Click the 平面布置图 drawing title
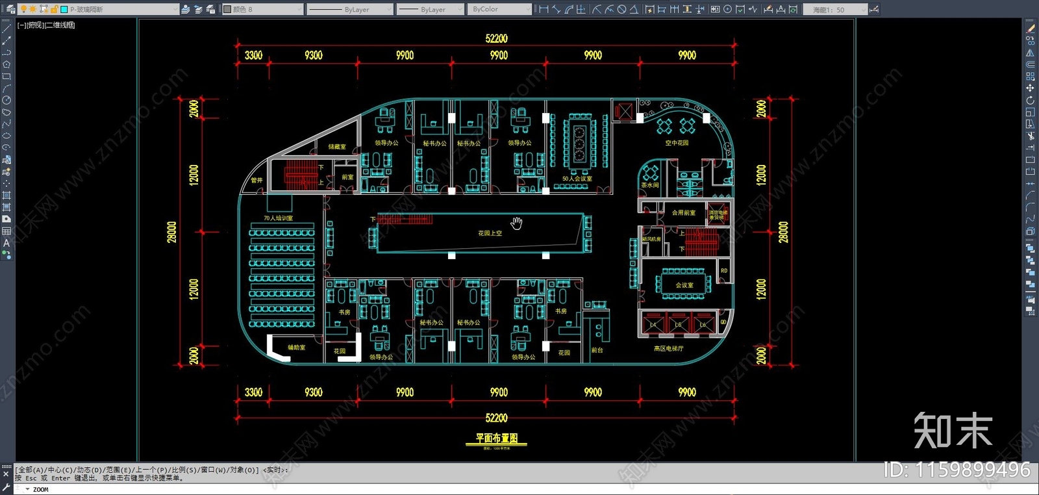The image size is (1039, 495). pyautogui.click(x=497, y=438)
